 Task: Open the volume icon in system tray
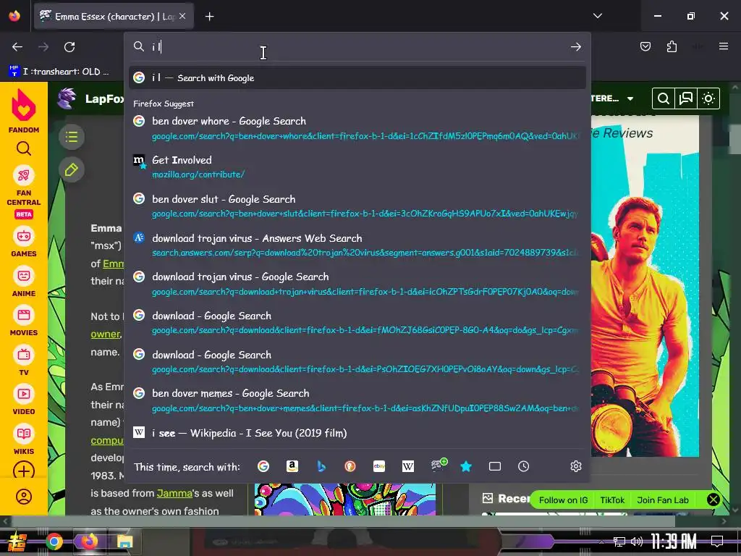coord(637,542)
